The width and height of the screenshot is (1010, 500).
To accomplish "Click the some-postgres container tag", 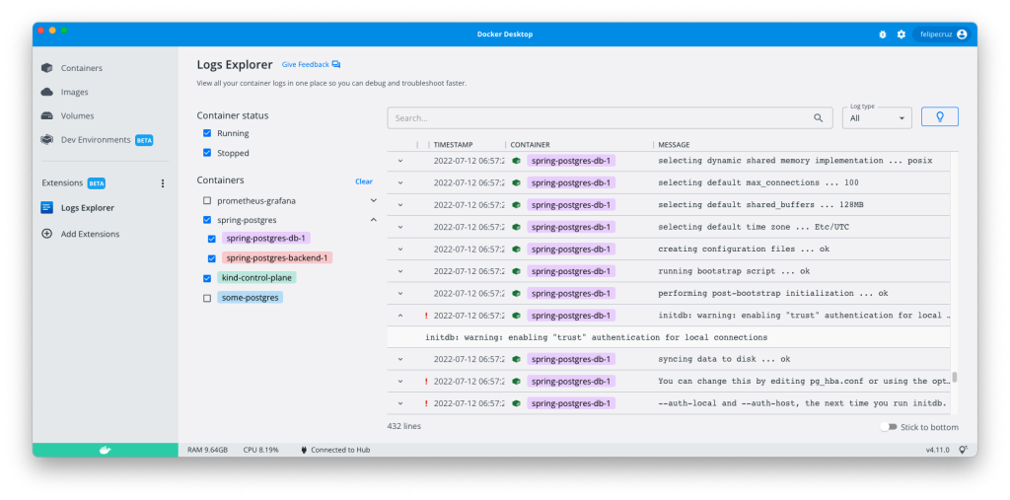I will (x=250, y=298).
